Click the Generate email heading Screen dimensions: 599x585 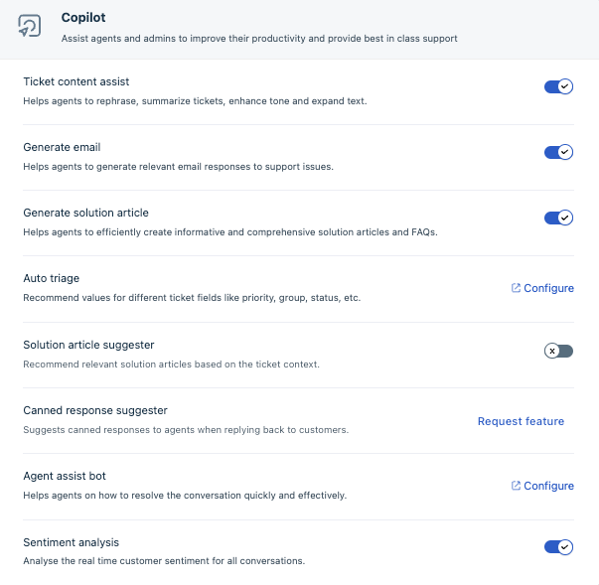point(62,147)
